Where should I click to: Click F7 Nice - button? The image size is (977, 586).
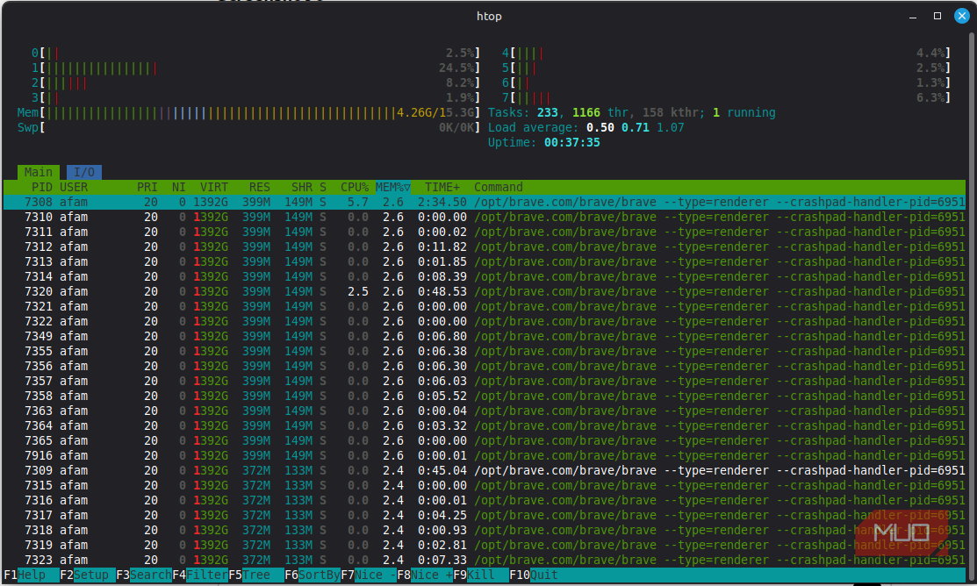(369, 575)
